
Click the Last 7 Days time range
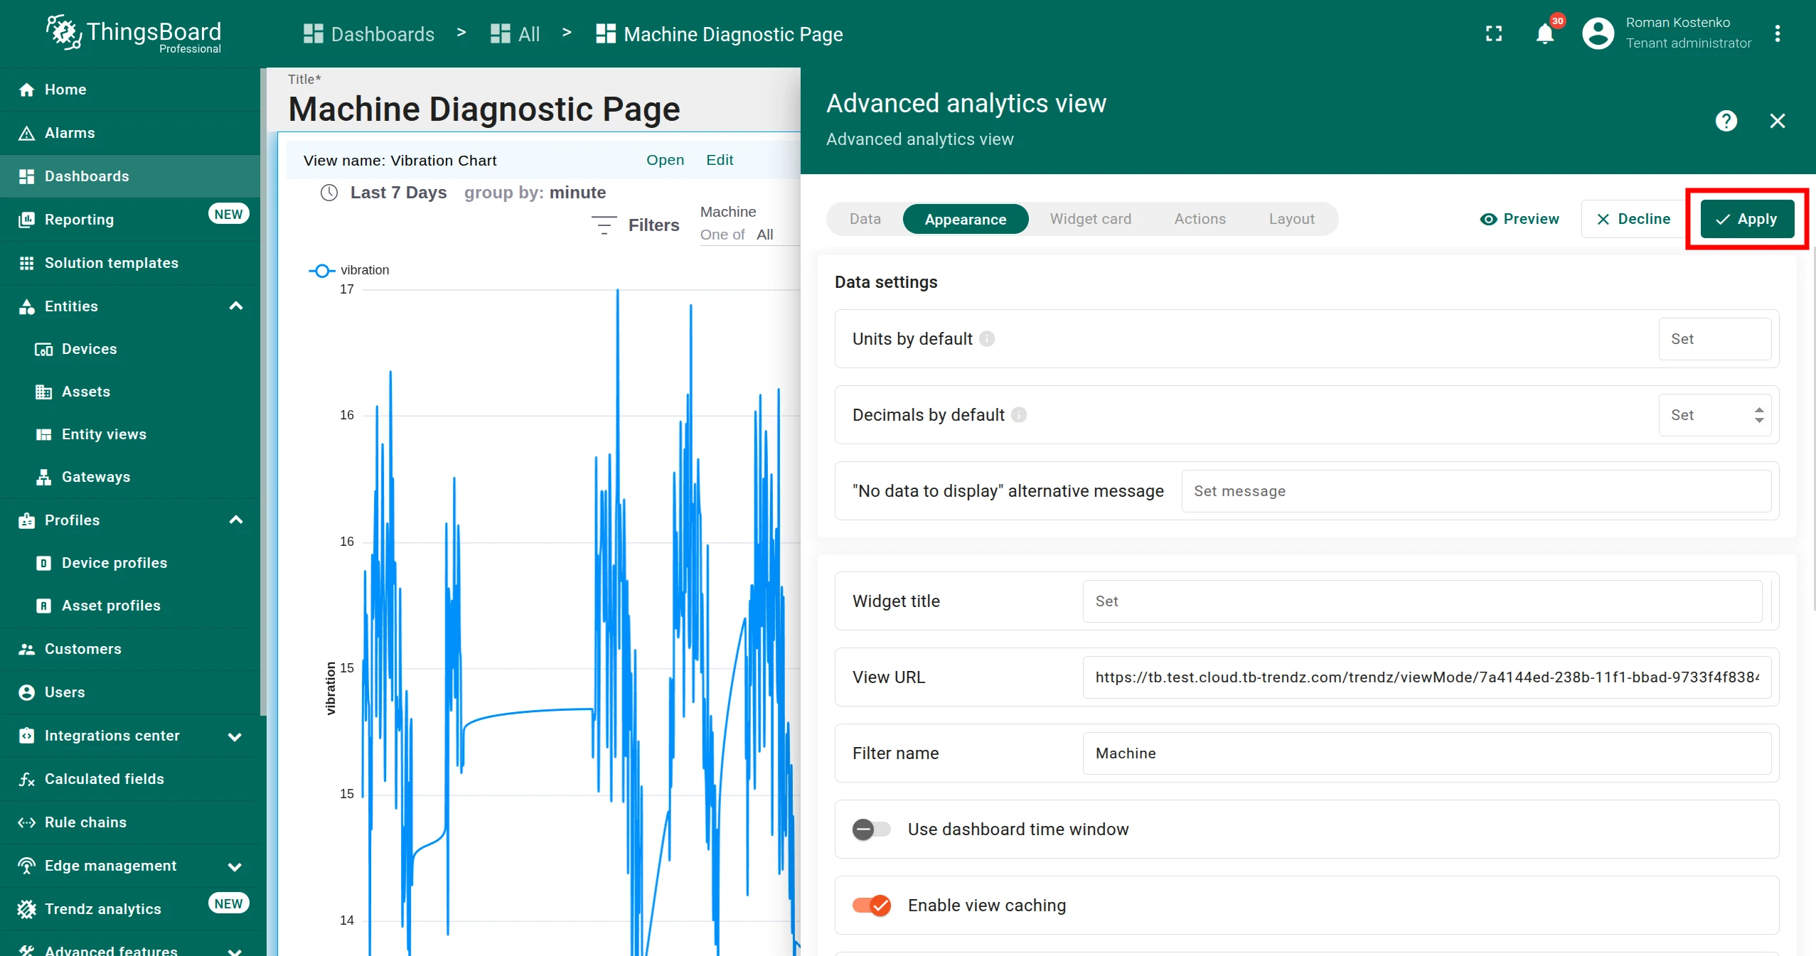398,193
